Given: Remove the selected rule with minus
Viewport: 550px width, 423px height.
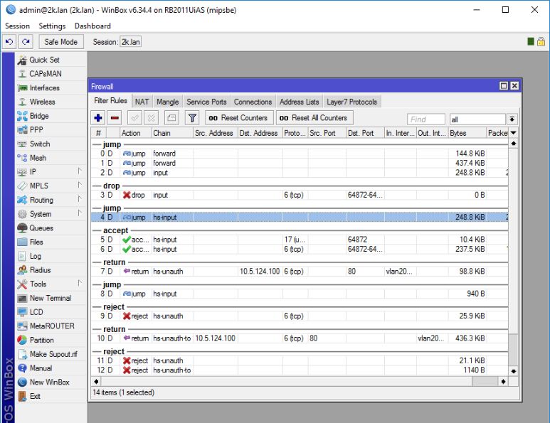Looking at the screenshot, I should click(x=115, y=118).
